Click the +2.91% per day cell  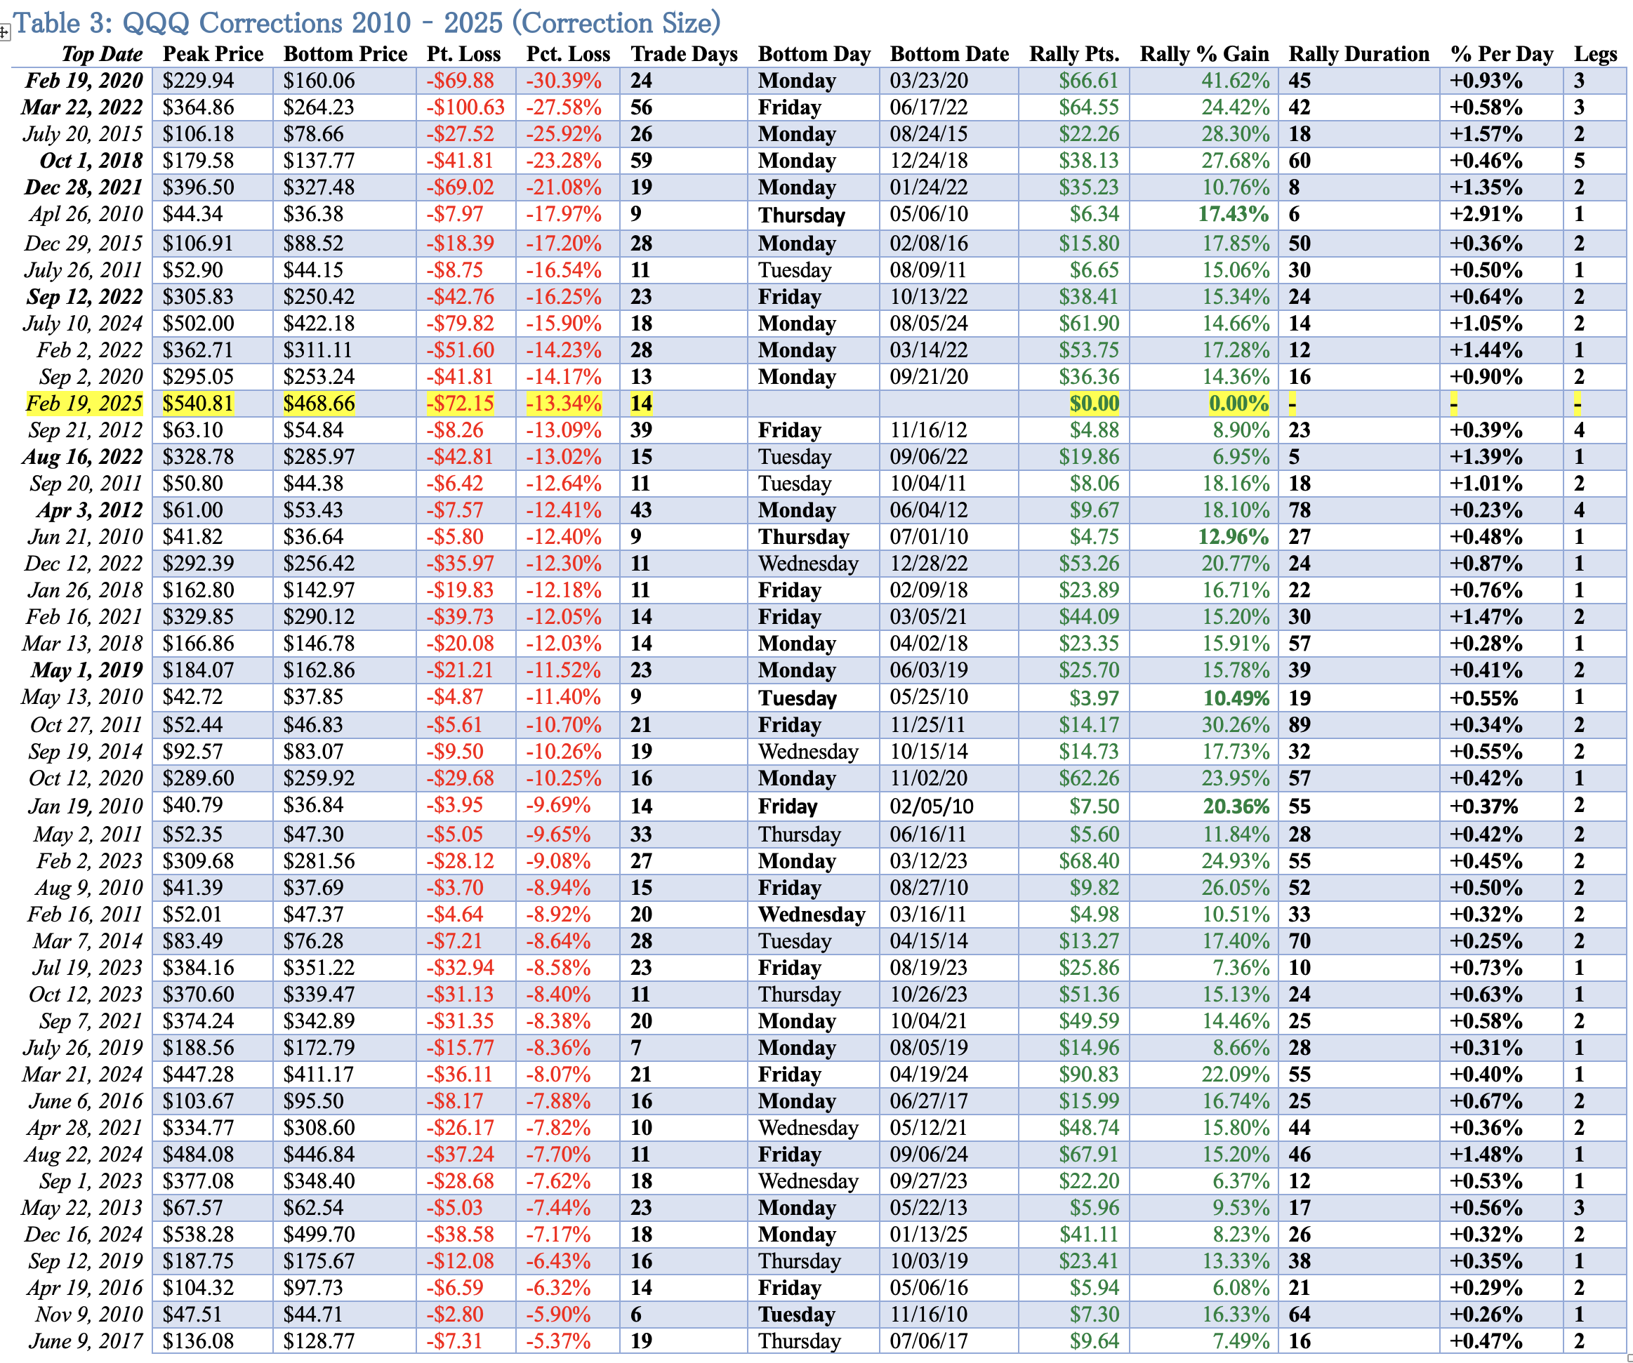(1486, 214)
